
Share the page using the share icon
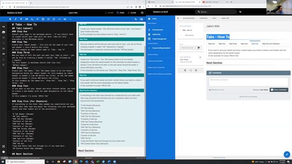point(191,70)
